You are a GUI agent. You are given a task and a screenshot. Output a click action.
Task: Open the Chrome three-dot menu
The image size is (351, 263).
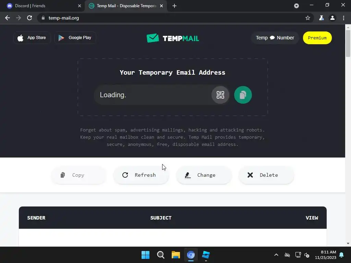click(x=343, y=18)
